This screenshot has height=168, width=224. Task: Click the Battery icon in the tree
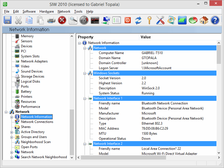pos(17,92)
